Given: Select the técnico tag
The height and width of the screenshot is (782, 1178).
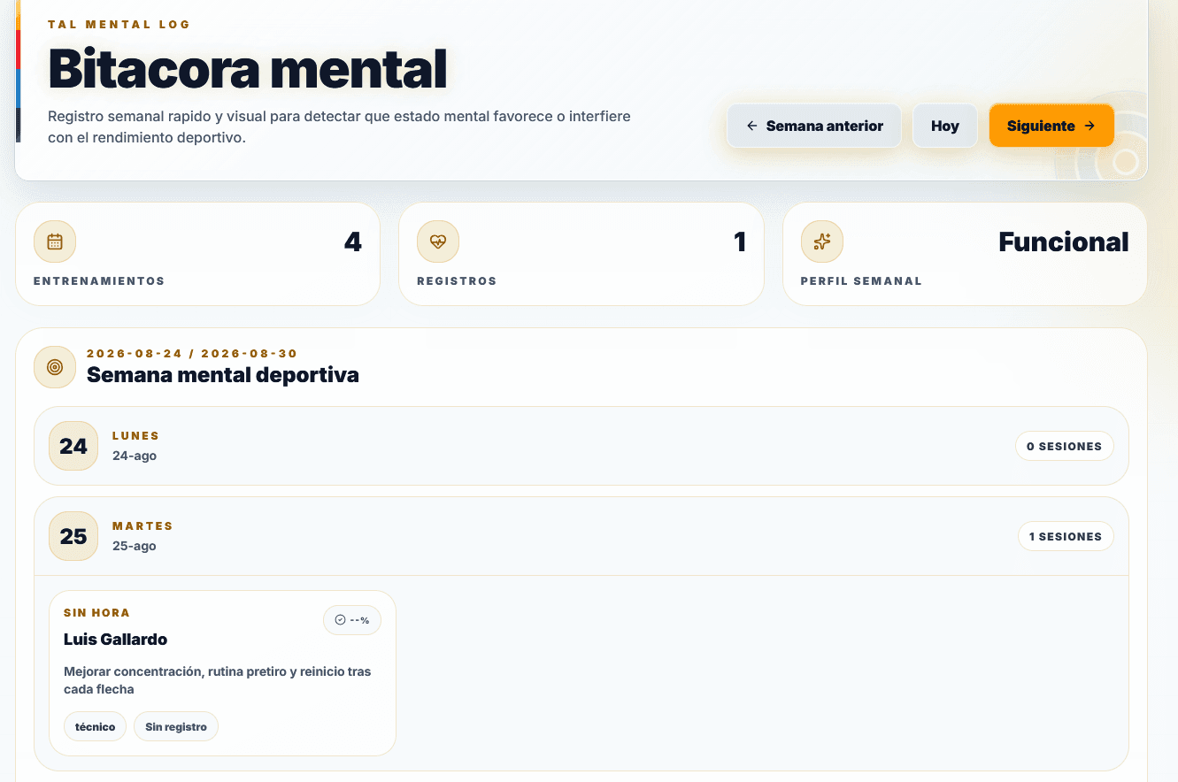Looking at the screenshot, I should [x=95, y=726].
